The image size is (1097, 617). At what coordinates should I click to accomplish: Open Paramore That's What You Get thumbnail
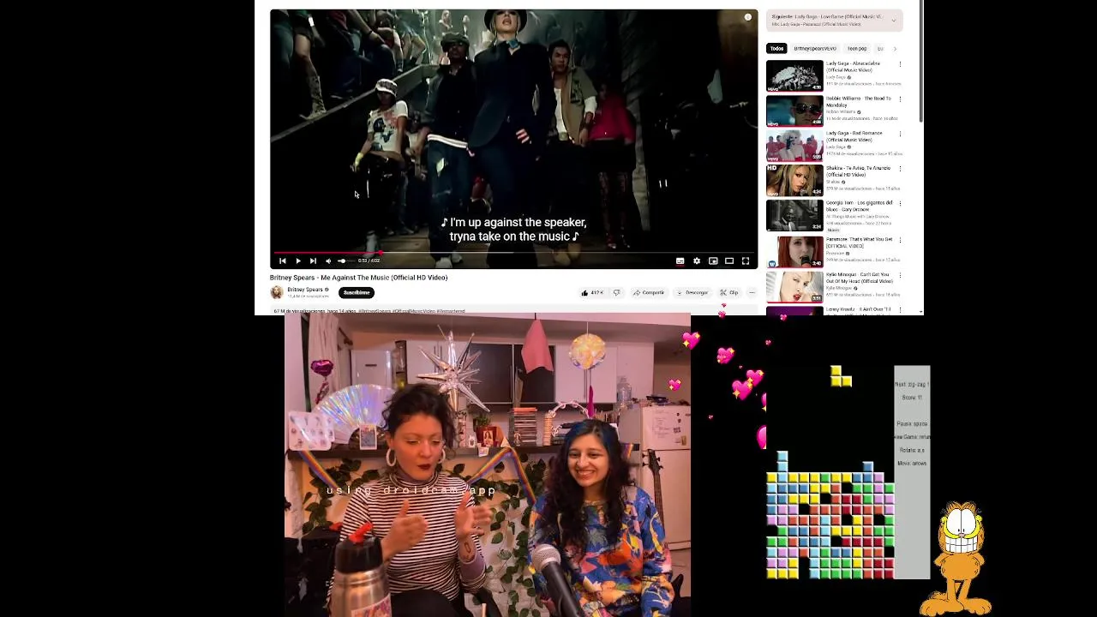pyautogui.click(x=794, y=251)
